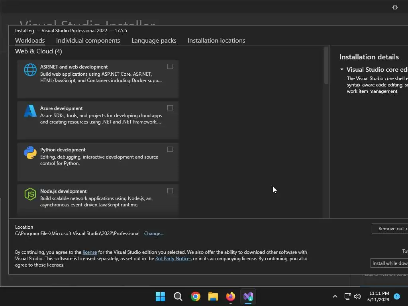Open the notification center badge
This screenshot has height=306, width=408.
[x=396, y=296]
